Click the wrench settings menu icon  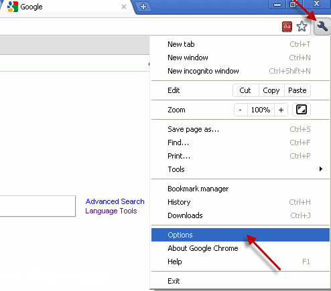[322, 27]
